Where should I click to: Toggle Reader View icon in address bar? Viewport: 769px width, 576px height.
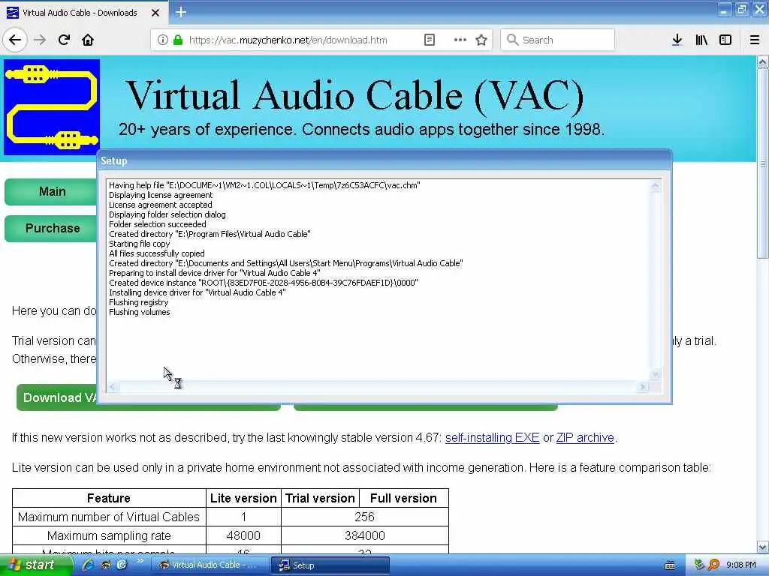pyautogui.click(x=429, y=40)
